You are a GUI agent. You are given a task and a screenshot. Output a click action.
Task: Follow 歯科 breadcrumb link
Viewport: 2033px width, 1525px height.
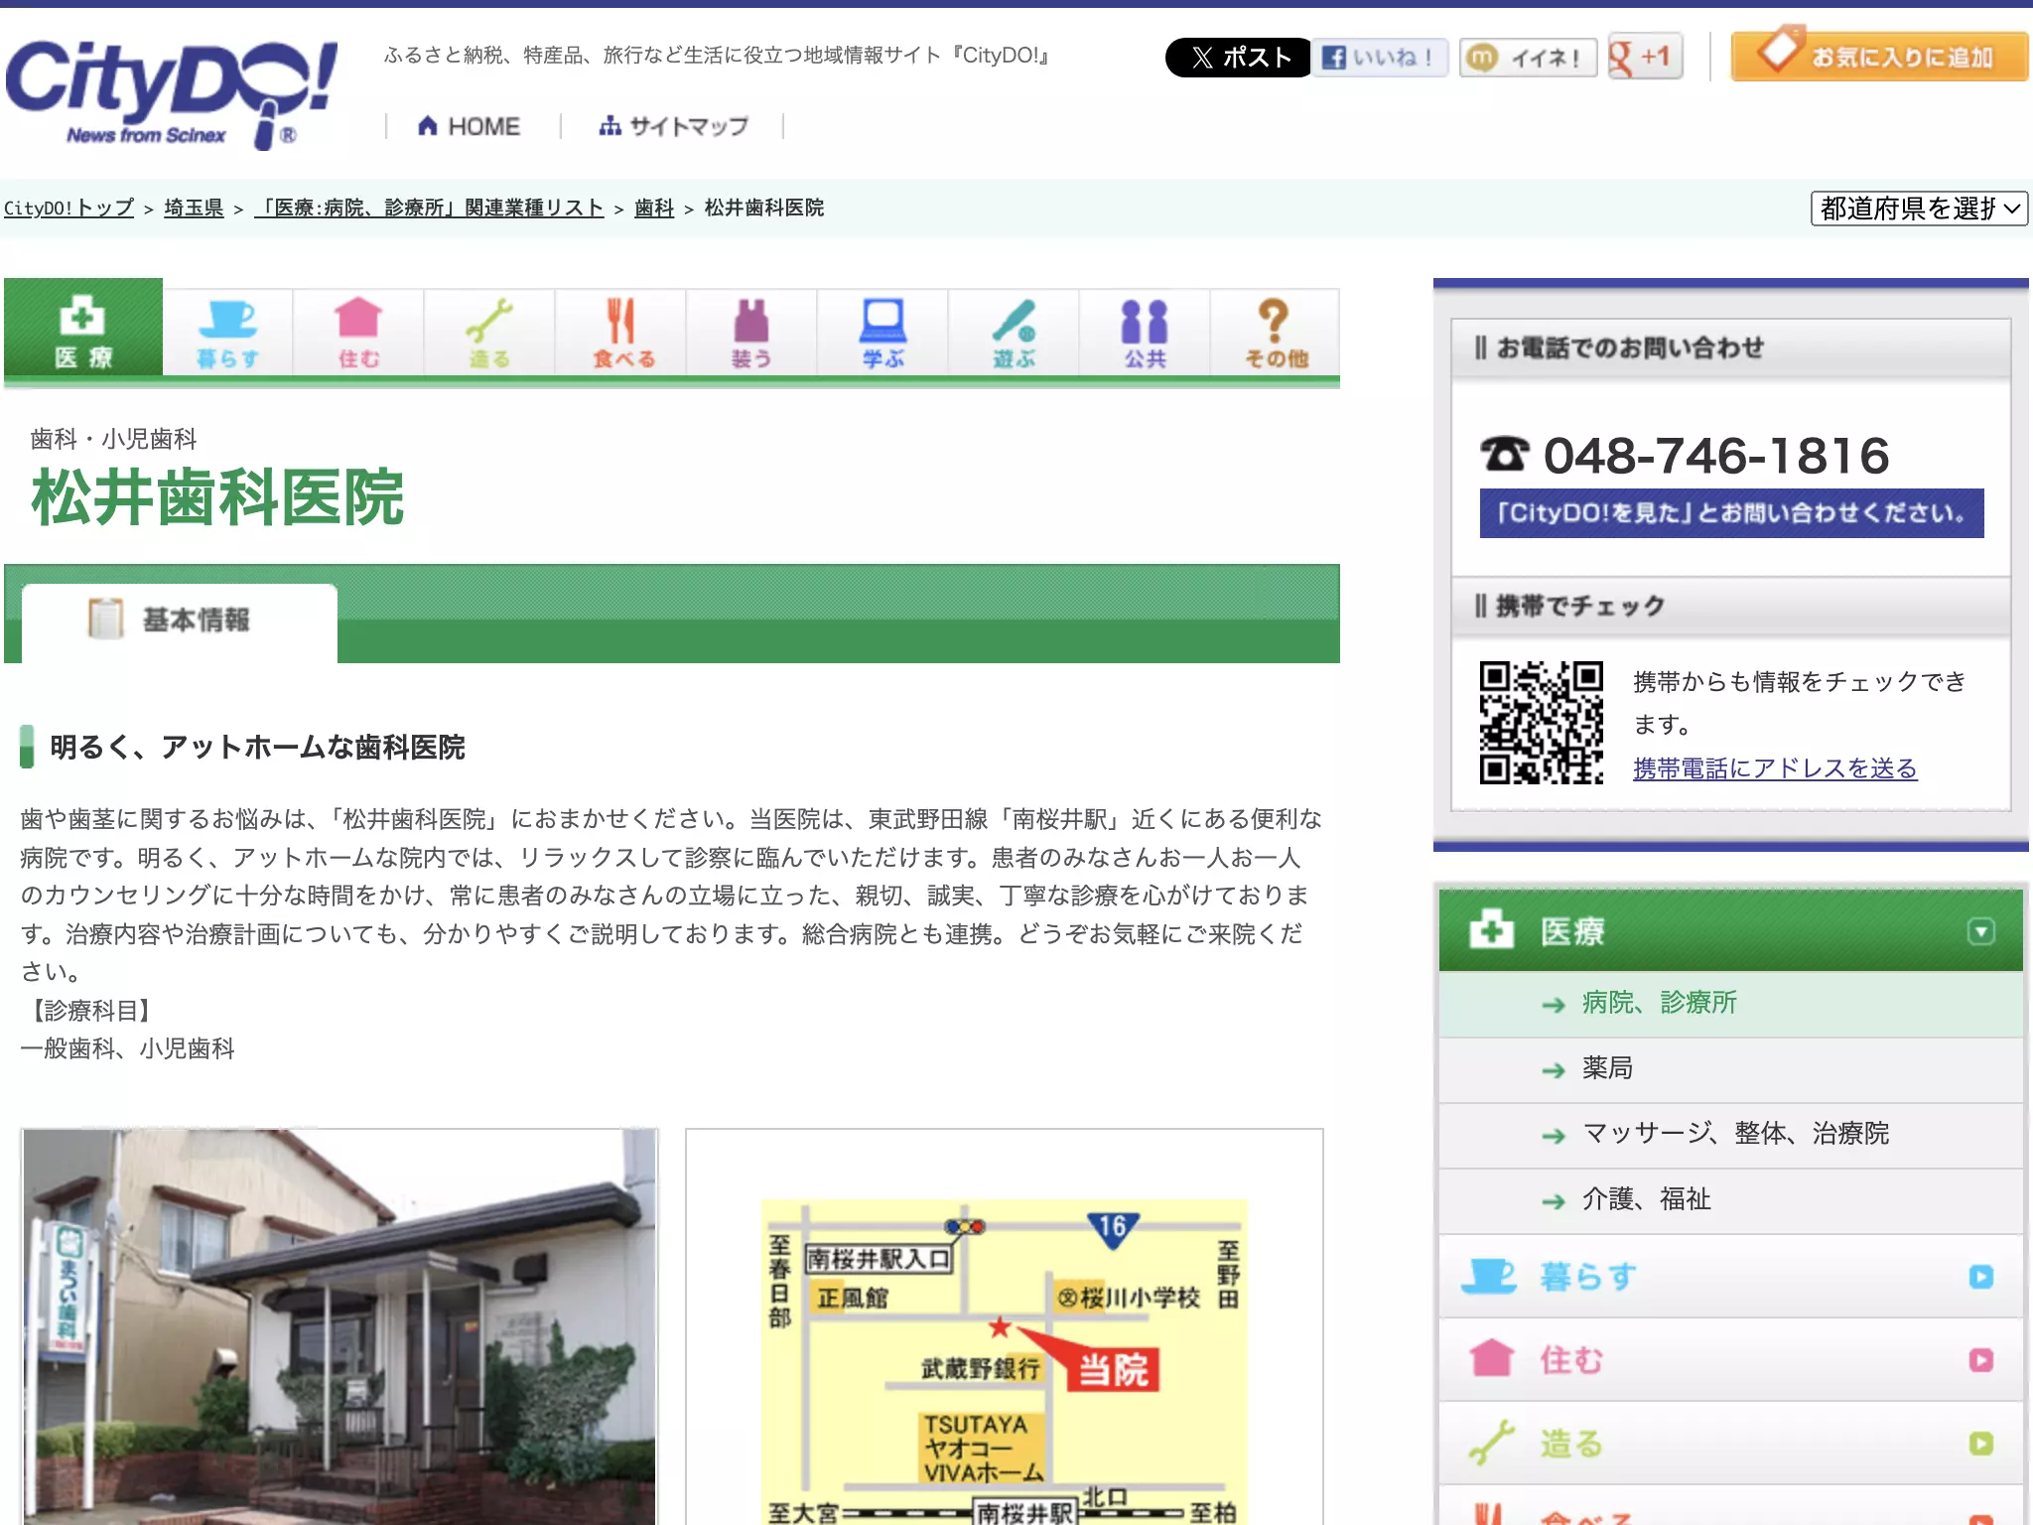(x=654, y=208)
